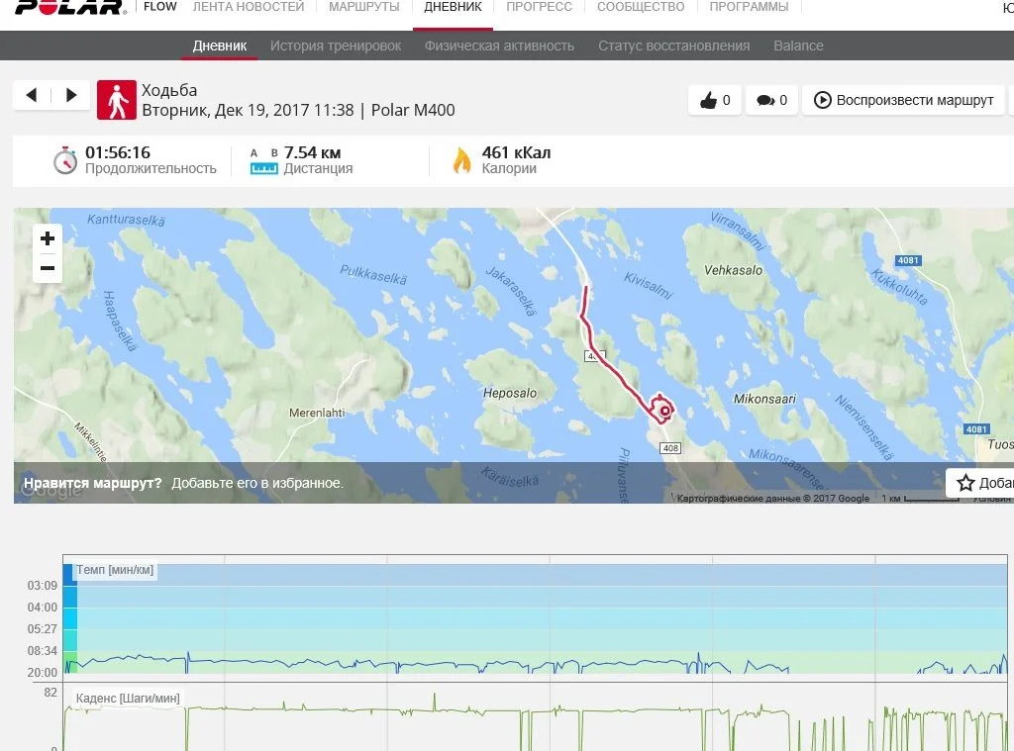Image resolution: width=1014 pixels, height=751 pixels.
Task: Click Merenlahti label on the map
Action: click(x=317, y=413)
